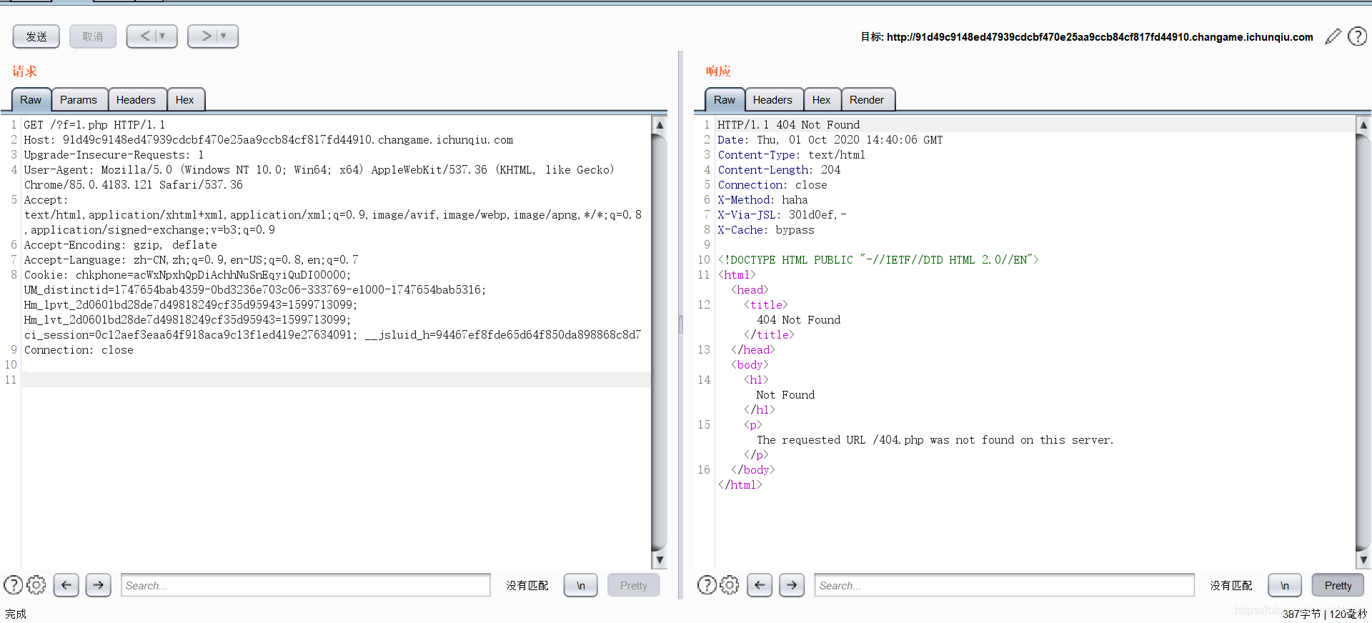Jump to previous match in response panel
This screenshot has height=623, width=1372.
[x=760, y=585]
